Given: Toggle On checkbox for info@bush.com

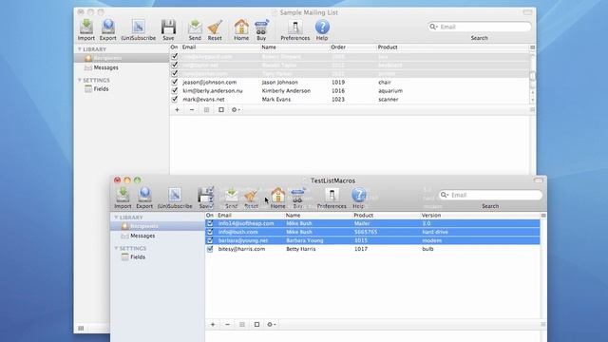Looking at the screenshot, I should click(210, 232).
